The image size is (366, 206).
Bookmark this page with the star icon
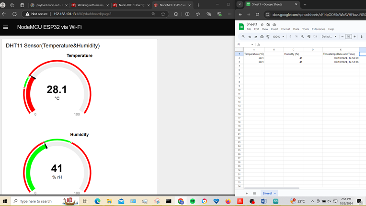pyautogui.click(x=163, y=14)
